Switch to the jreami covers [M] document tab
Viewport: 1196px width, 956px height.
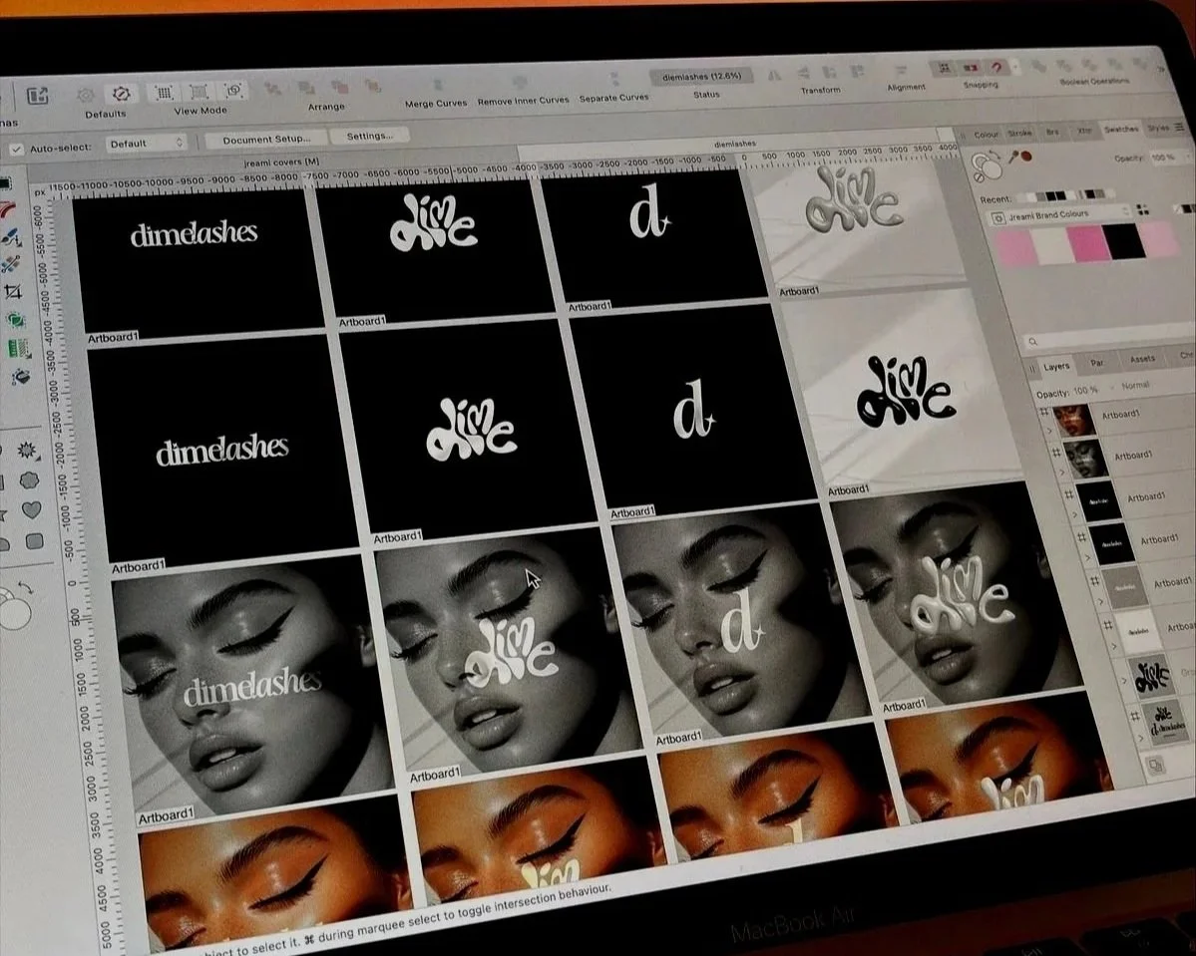pos(281,161)
